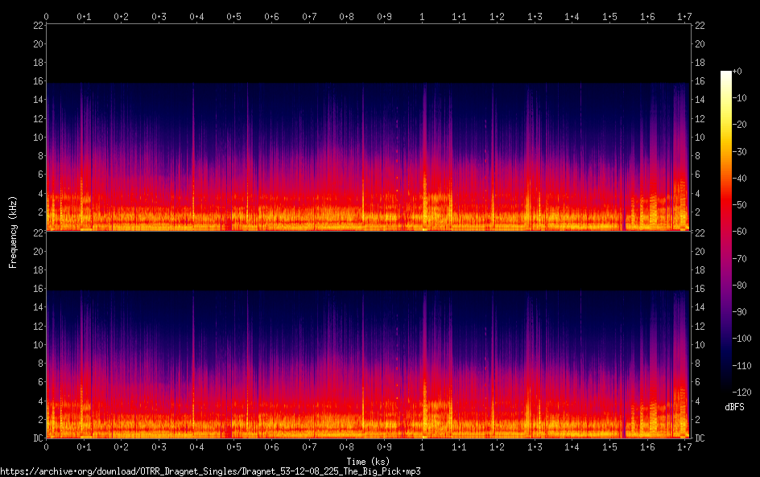Select the 1 tick on the bottom time axis
The height and width of the screenshot is (477, 760).
422,446
